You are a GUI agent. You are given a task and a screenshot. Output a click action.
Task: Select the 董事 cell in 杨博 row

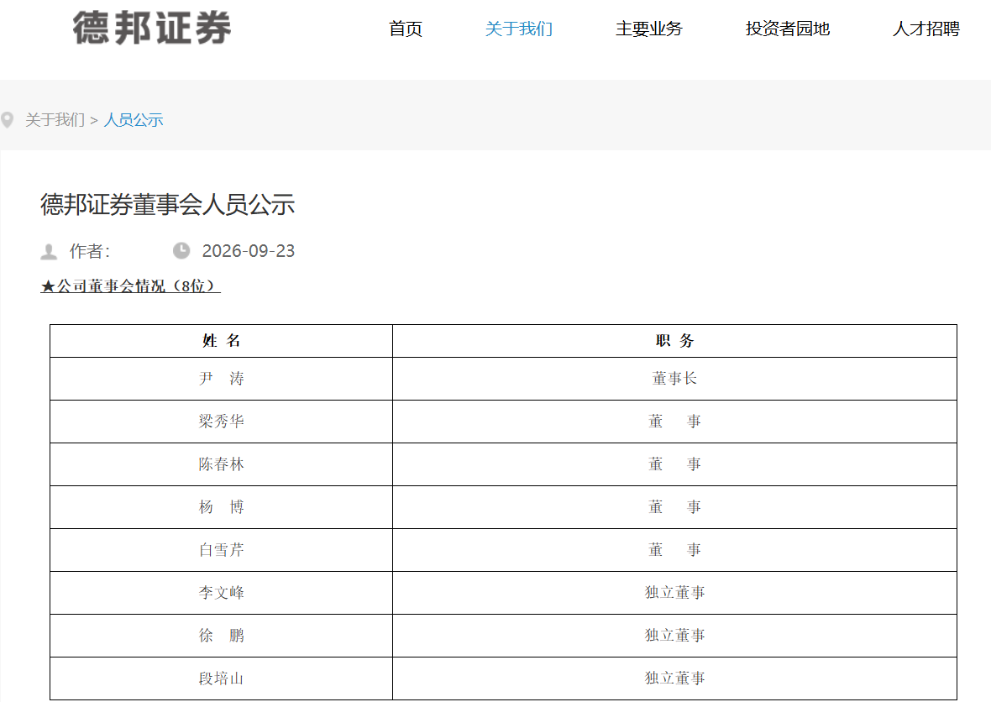click(674, 507)
